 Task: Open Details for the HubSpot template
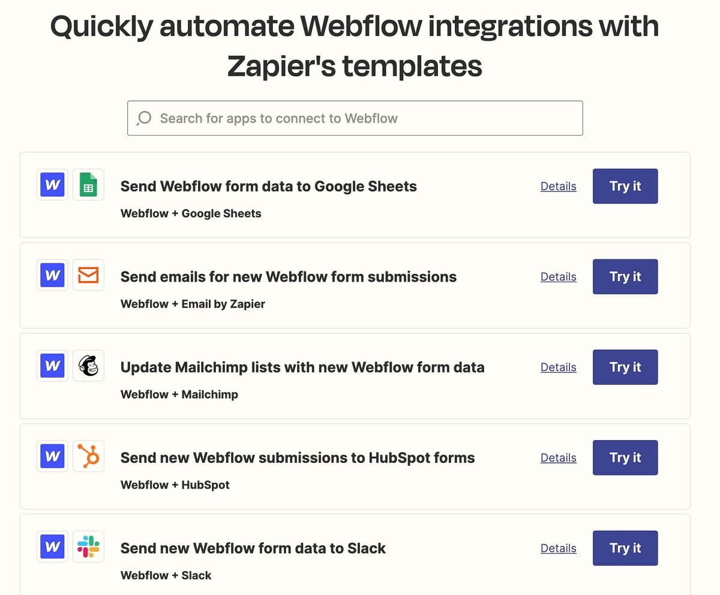click(558, 458)
